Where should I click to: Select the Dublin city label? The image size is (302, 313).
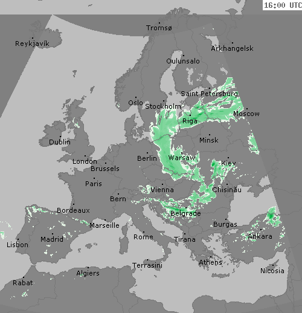coord(60,142)
